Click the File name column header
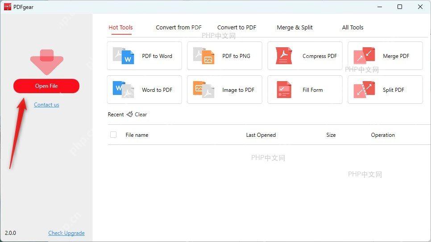This screenshot has height=242, width=431. pyautogui.click(x=137, y=135)
